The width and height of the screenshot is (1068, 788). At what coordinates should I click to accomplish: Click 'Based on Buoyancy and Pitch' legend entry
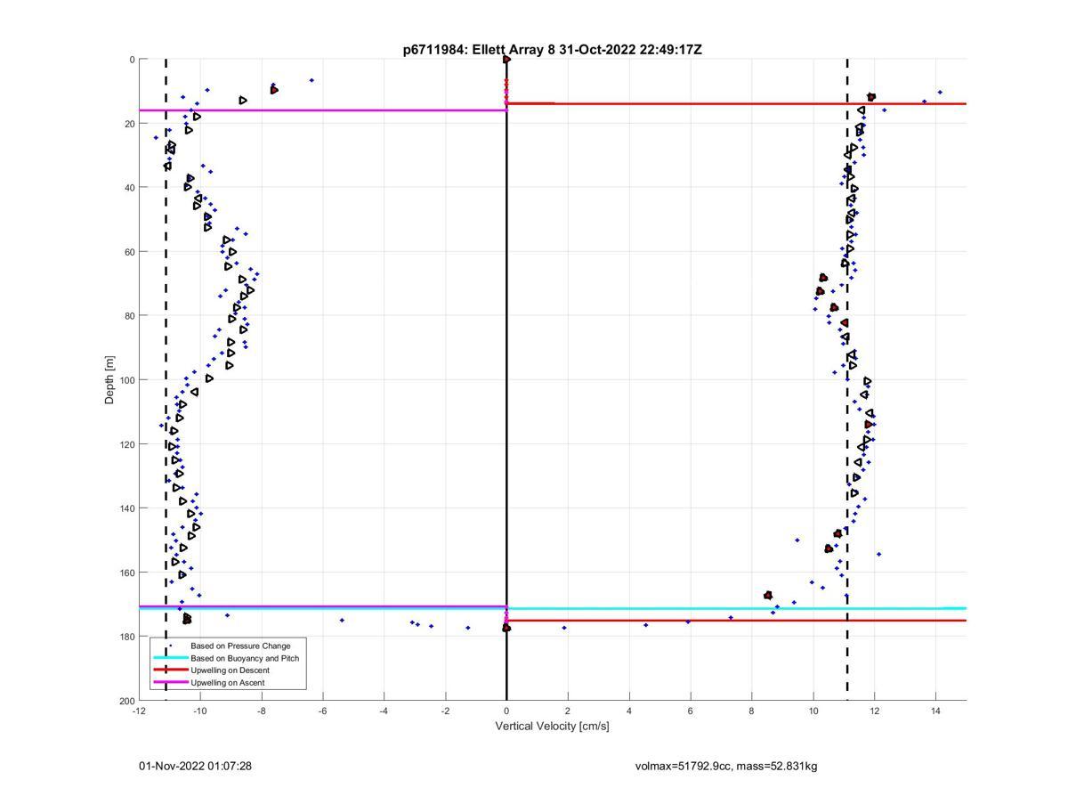pos(245,658)
